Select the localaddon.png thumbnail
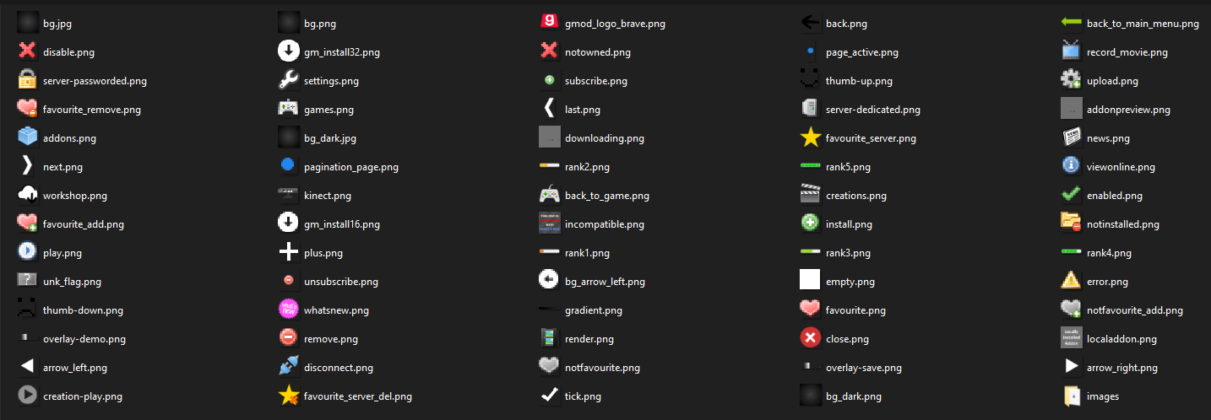This screenshot has width=1211, height=420. tap(1072, 338)
